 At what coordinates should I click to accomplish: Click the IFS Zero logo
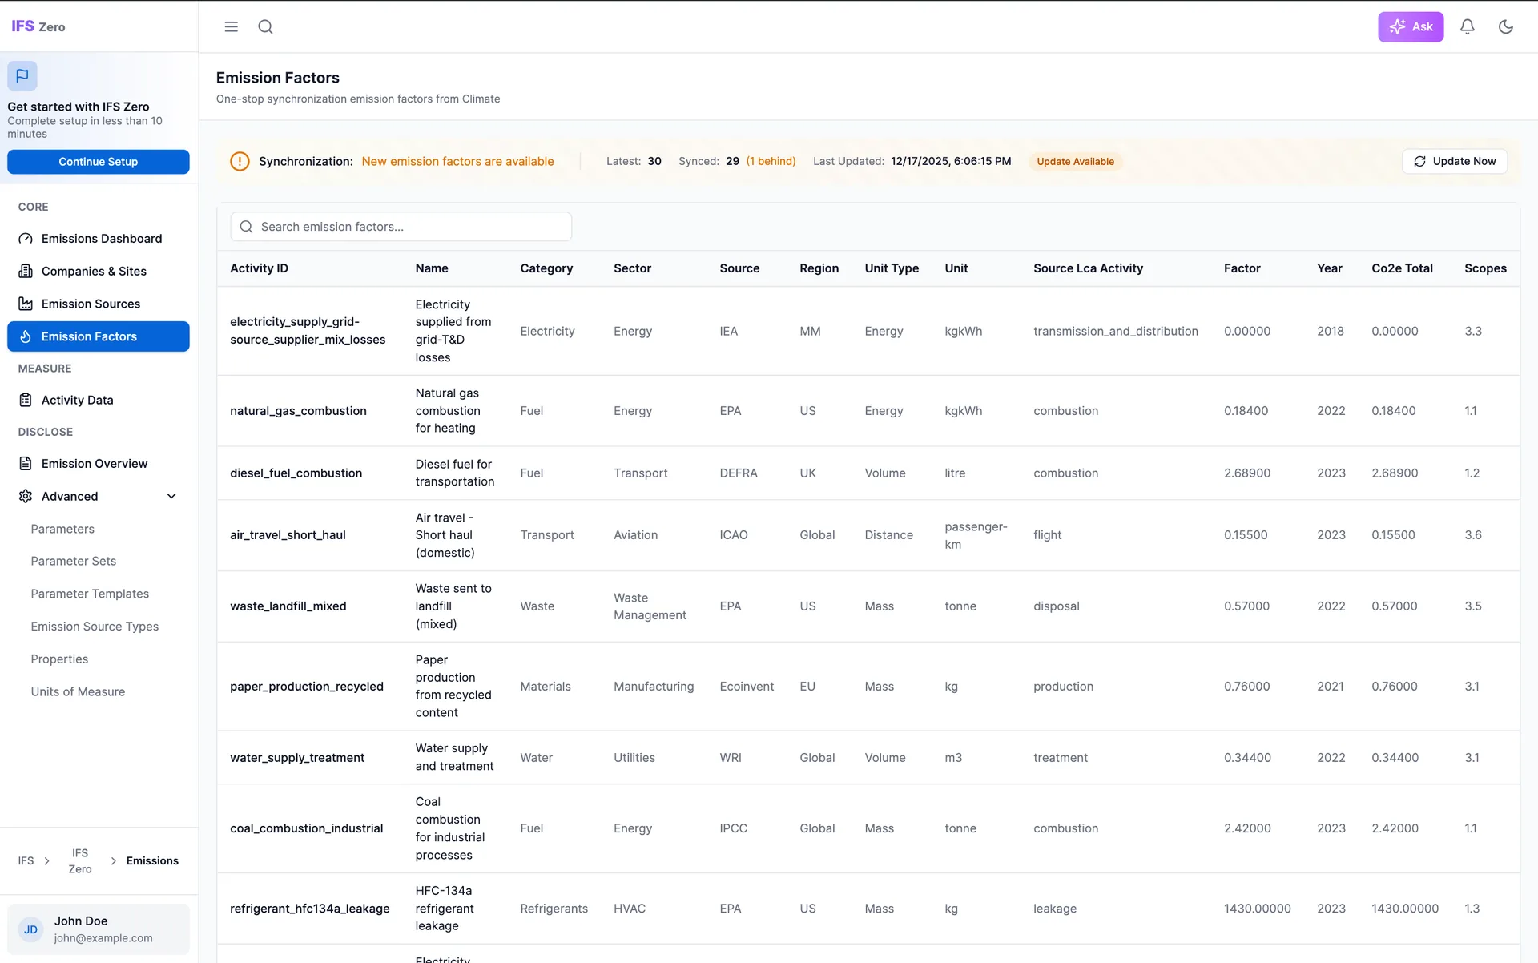pos(38,26)
